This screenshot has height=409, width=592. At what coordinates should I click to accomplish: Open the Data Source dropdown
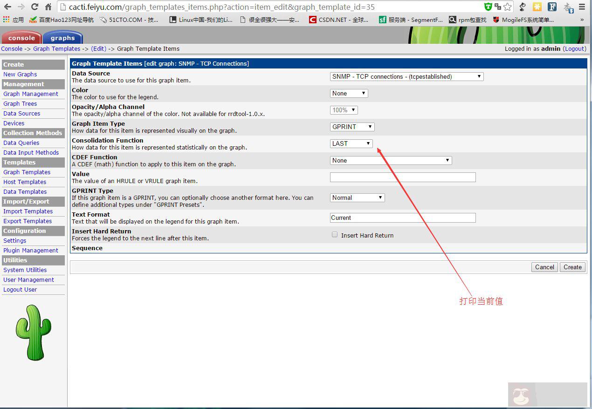[x=406, y=76]
